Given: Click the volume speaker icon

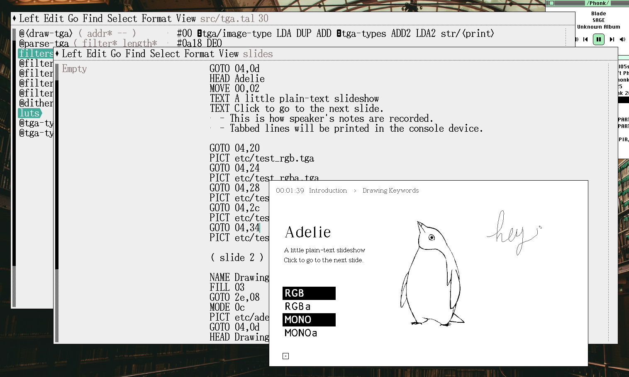Looking at the screenshot, I should [622, 39].
